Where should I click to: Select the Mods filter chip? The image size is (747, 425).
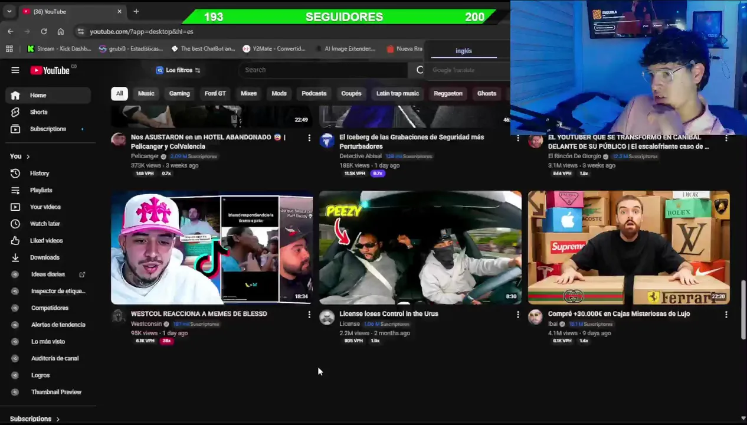click(x=279, y=93)
